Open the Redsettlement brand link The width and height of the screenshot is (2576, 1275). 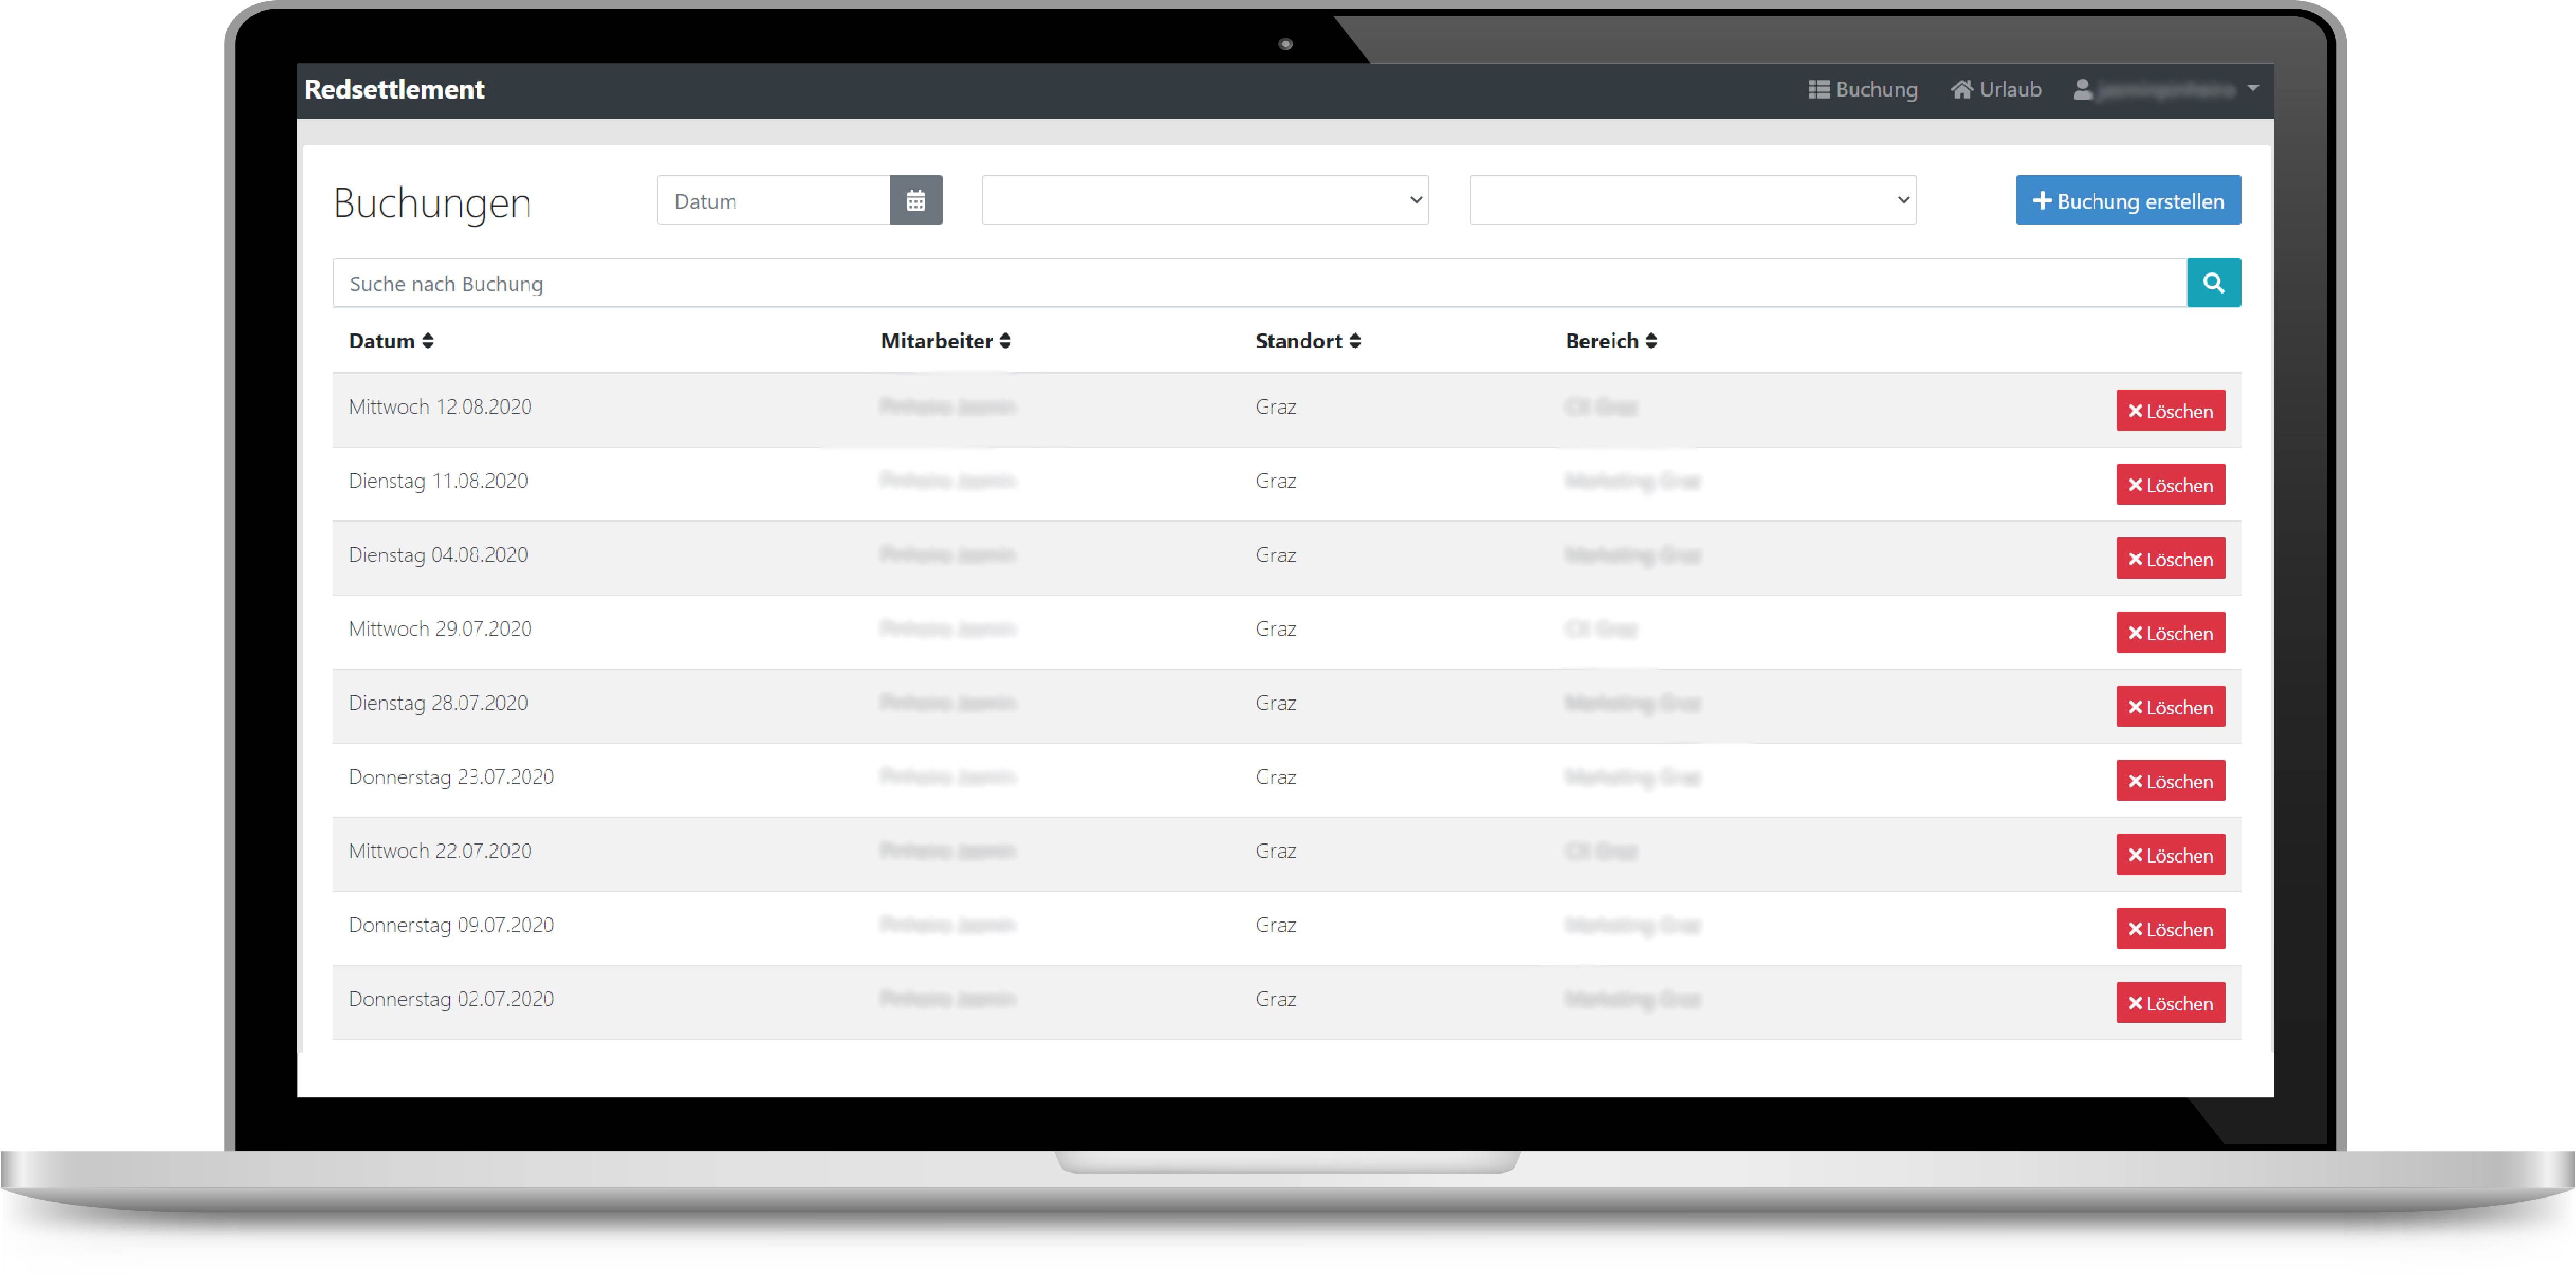point(394,90)
